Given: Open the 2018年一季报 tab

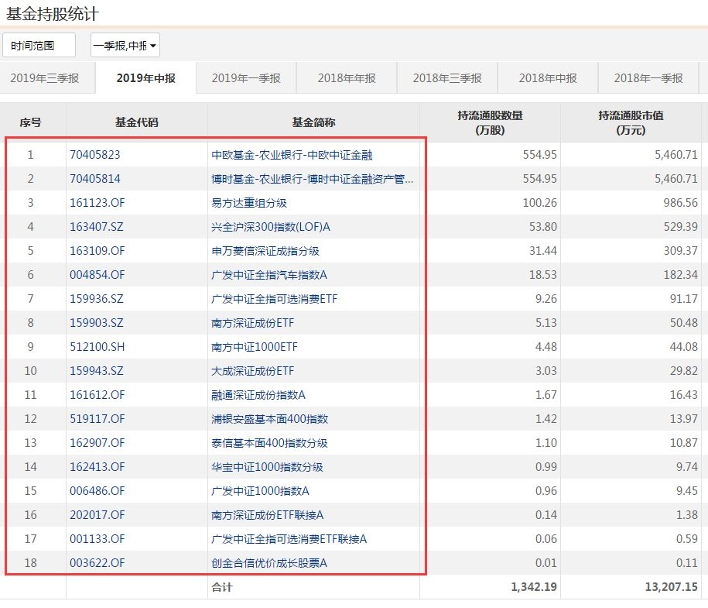Looking at the screenshot, I should tap(648, 78).
